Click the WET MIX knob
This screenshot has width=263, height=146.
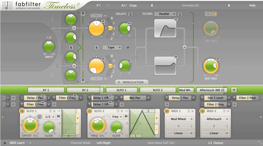tap(211, 66)
